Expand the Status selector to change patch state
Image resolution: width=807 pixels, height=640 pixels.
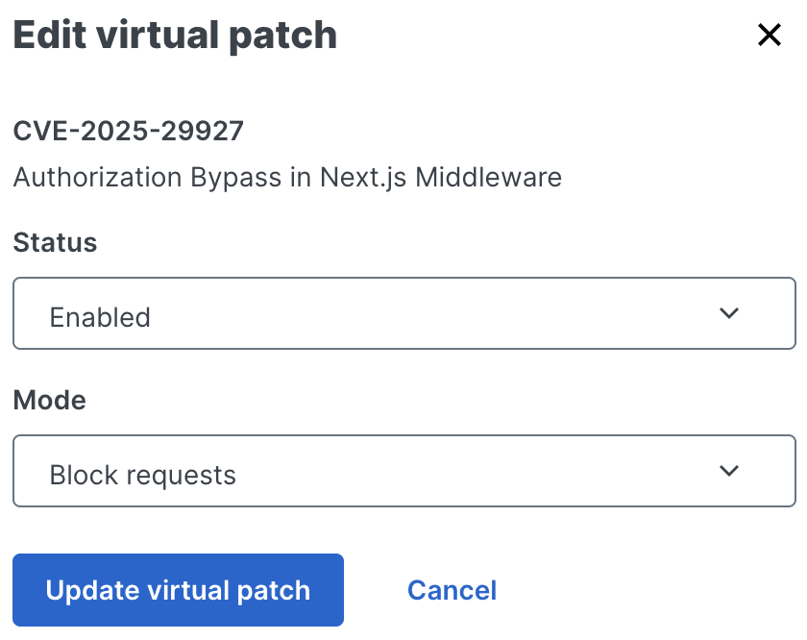pyautogui.click(x=403, y=313)
